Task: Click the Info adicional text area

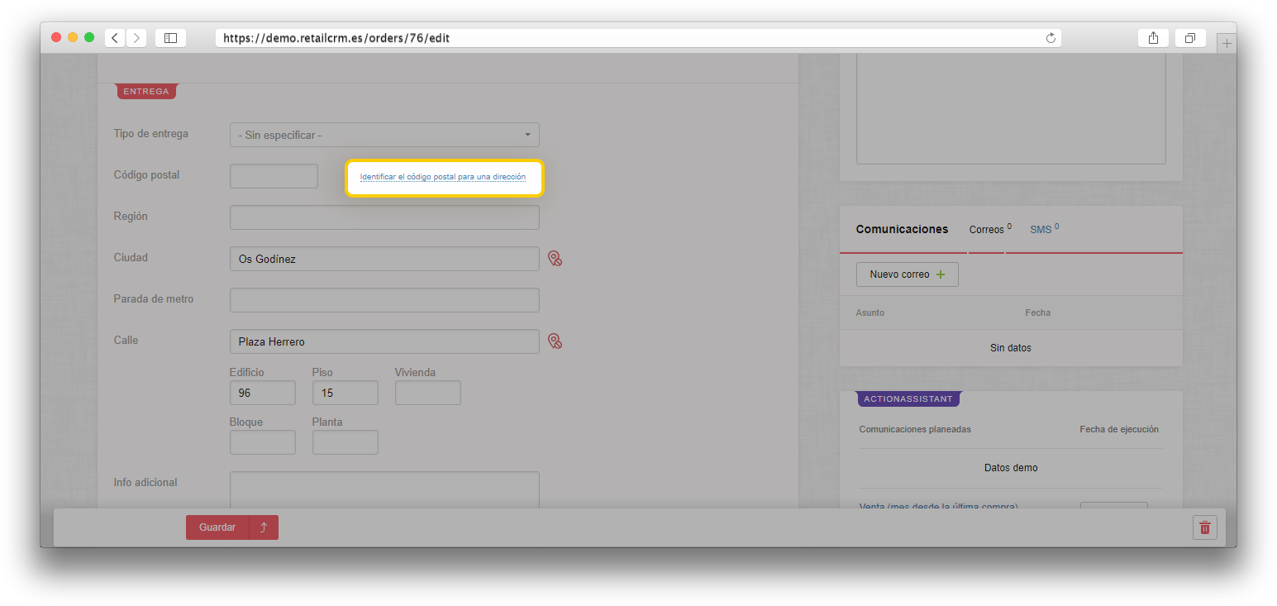Action: (384, 490)
